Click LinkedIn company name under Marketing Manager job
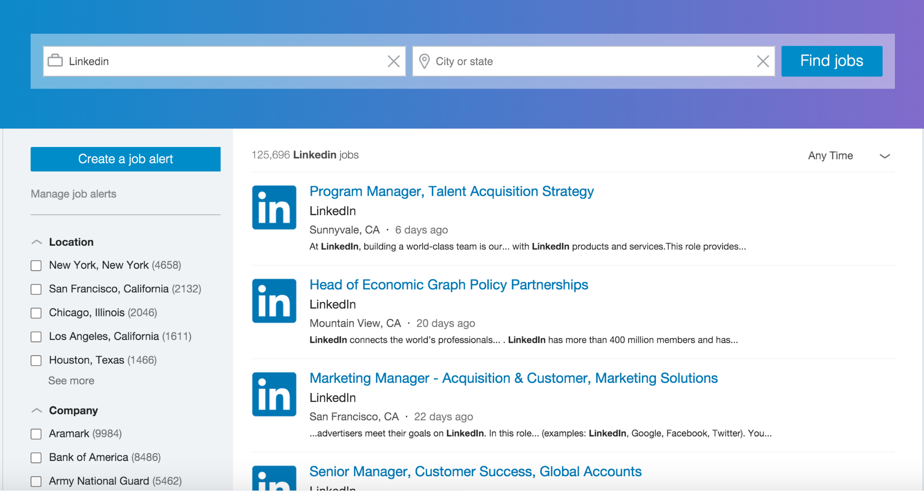Viewport: 924px width, 491px height. pos(333,398)
